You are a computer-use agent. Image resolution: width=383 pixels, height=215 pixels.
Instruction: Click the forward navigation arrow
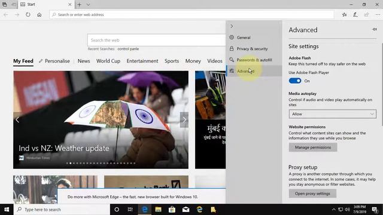17,14
